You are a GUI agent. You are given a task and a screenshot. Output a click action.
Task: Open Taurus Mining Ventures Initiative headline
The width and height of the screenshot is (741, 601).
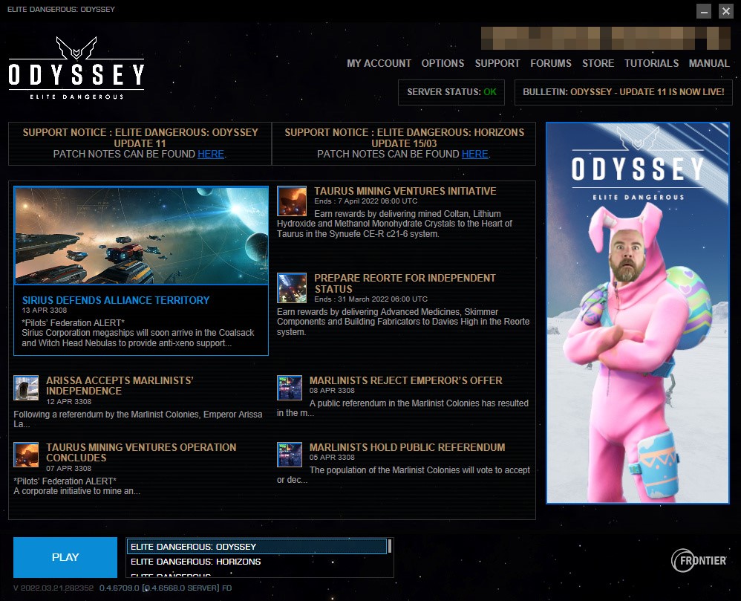(405, 191)
